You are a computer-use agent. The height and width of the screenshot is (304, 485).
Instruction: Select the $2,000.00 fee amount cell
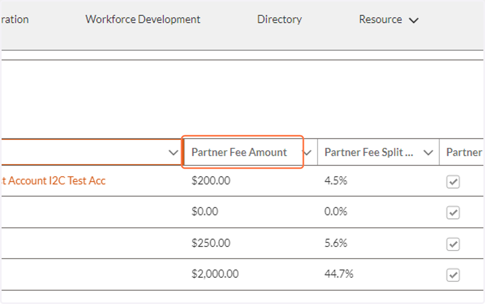click(x=215, y=274)
